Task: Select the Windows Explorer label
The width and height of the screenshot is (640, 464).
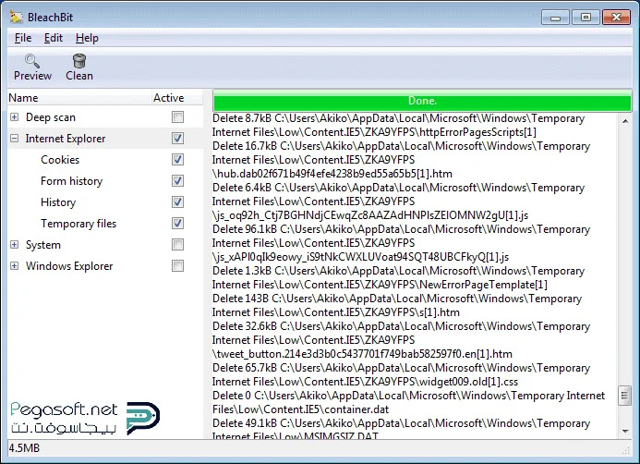Action: point(69,266)
